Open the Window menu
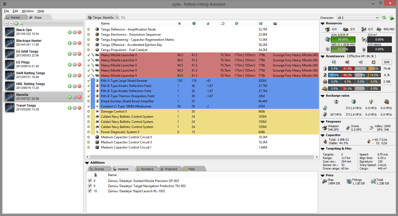The width and height of the screenshot is (398, 216). (x=28, y=11)
